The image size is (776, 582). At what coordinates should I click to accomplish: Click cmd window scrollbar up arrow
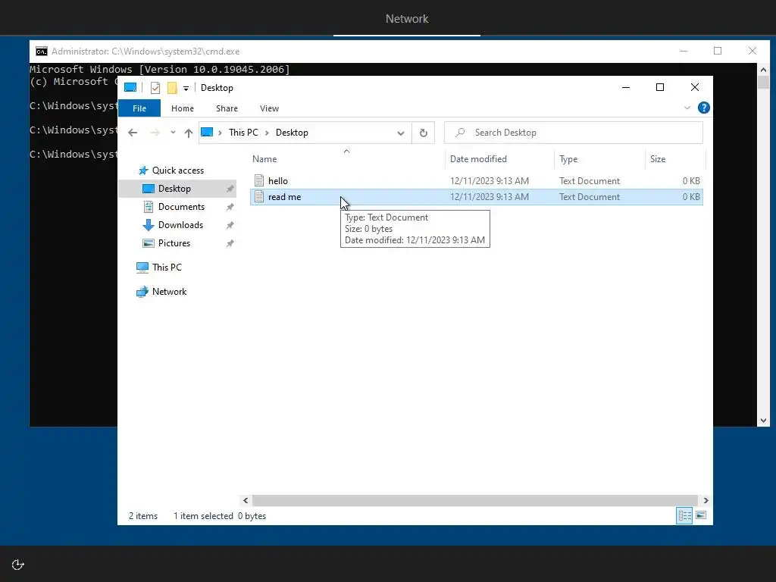pos(763,69)
